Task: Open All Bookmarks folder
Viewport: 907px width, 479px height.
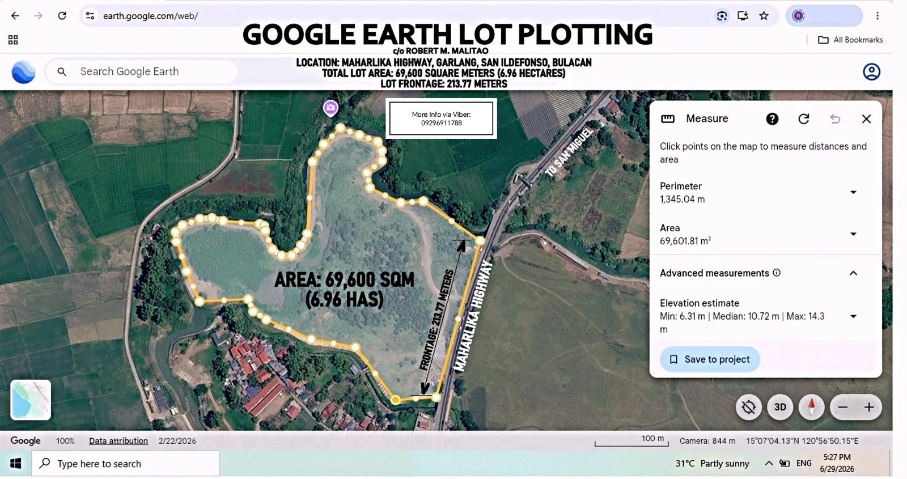Action: click(x=850, y=40)
